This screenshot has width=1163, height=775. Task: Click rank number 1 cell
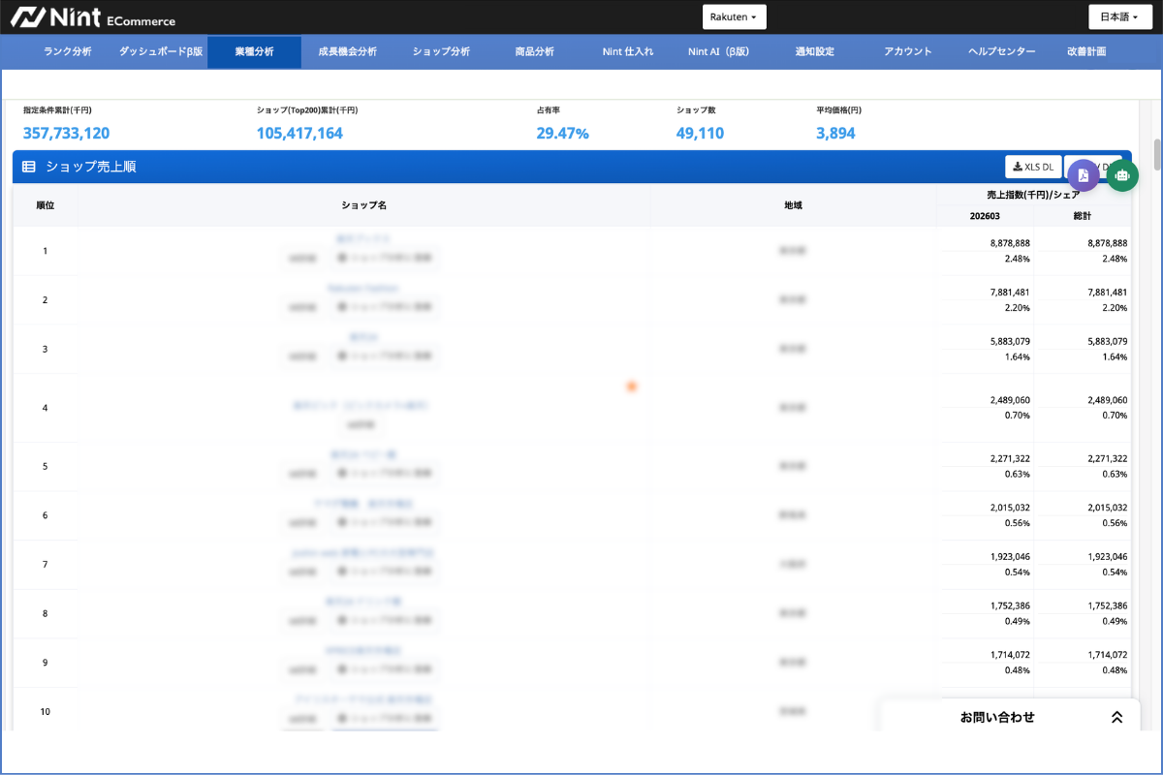pos(46,251)
